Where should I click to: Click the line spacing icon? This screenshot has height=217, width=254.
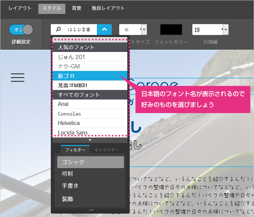[x=197, y=30]
